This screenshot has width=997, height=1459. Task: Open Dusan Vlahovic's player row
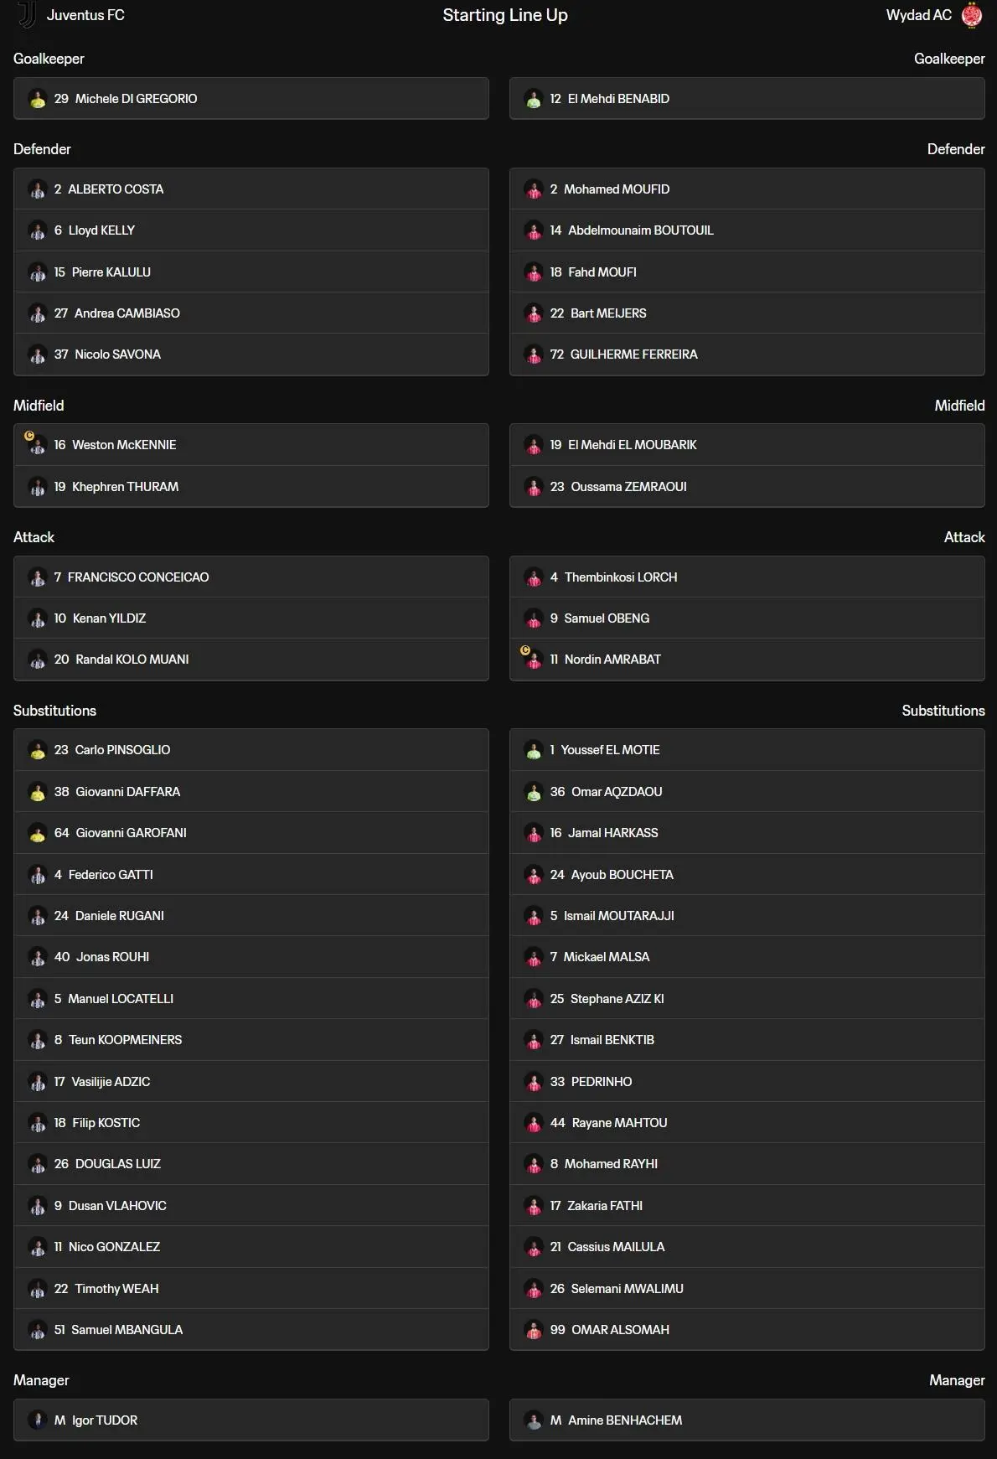click(x=251, y=1206)
